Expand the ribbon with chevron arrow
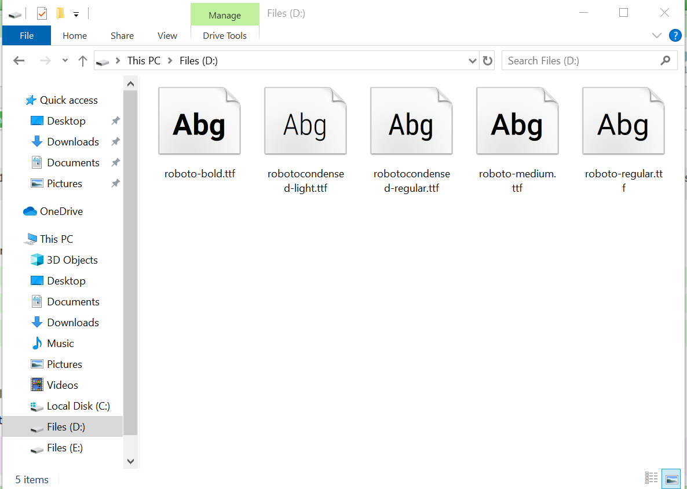This screenshot has height=489, width=687. pyautogui.click(x=656, y=35)
